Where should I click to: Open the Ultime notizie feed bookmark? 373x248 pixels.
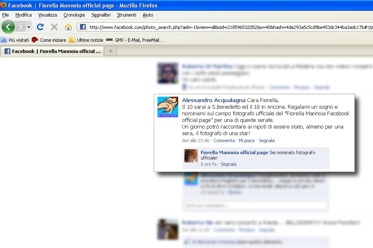click(86, 40)
